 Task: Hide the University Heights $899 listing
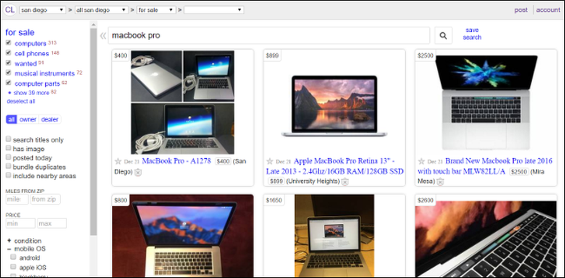[x=345, y=181]
